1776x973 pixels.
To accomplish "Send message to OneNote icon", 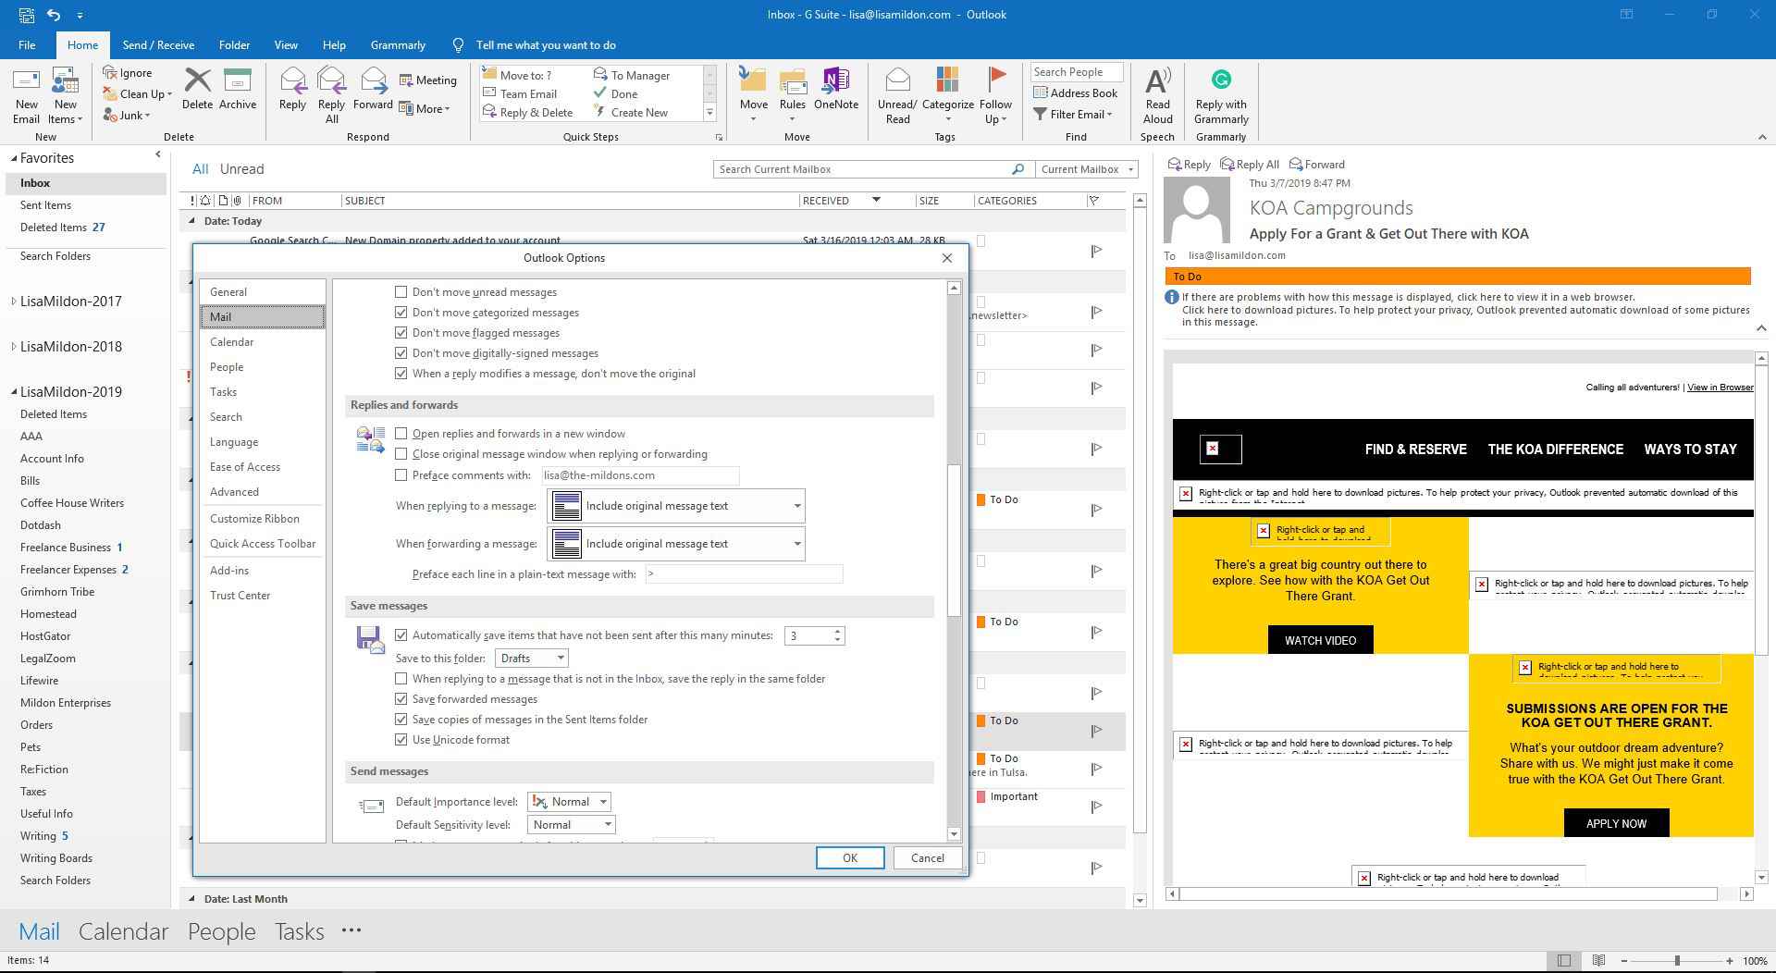I will click(835, 81).
